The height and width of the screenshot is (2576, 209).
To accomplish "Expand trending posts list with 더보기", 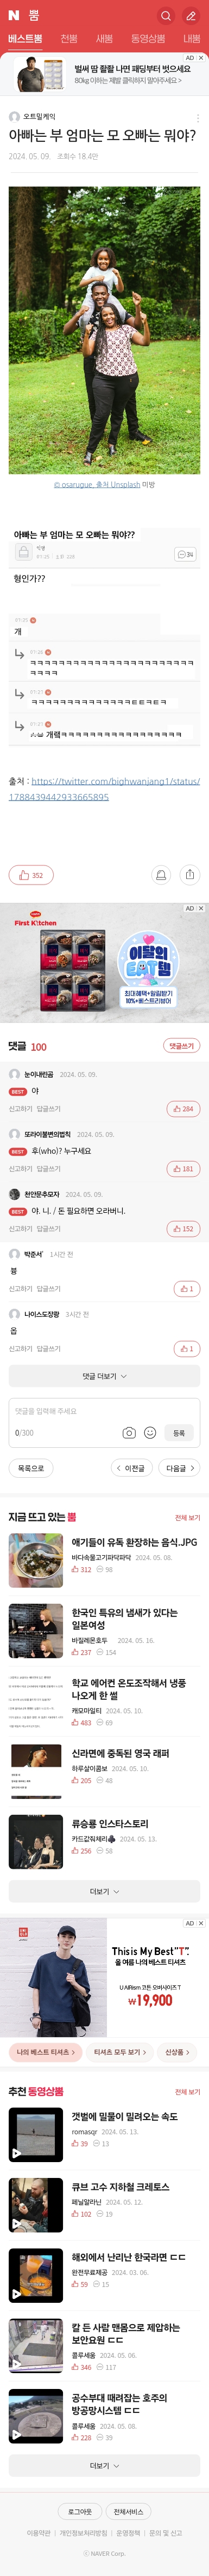I will (104, 1891).
